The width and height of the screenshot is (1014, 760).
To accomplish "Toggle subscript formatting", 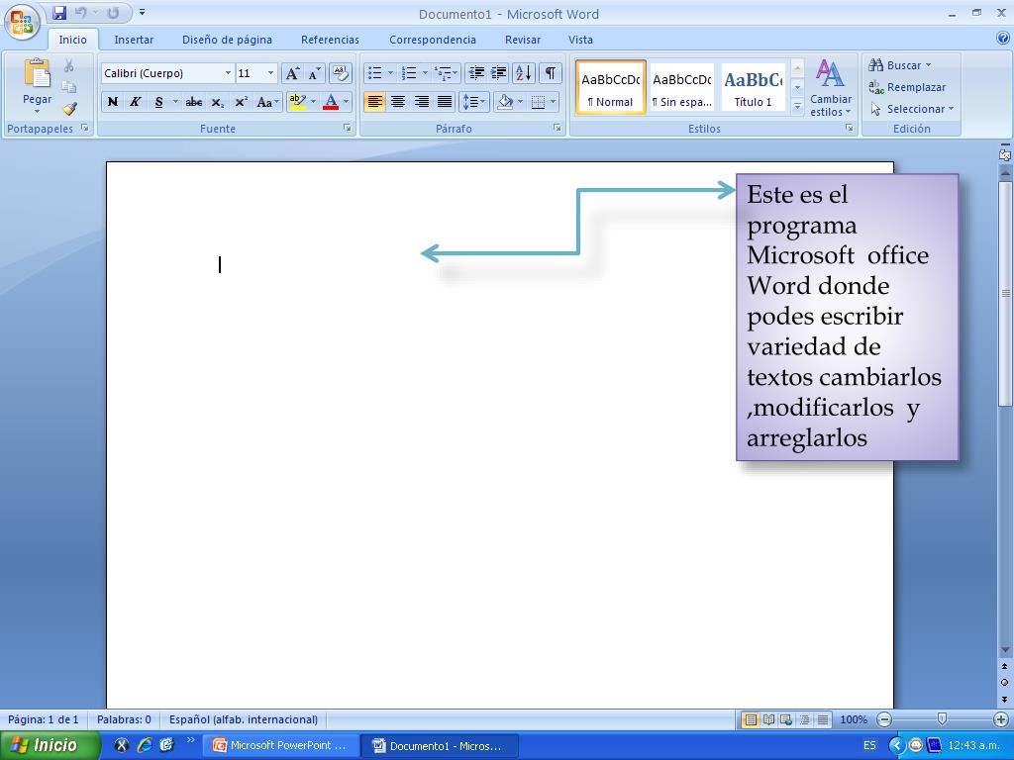I will (x=217, y=102).
